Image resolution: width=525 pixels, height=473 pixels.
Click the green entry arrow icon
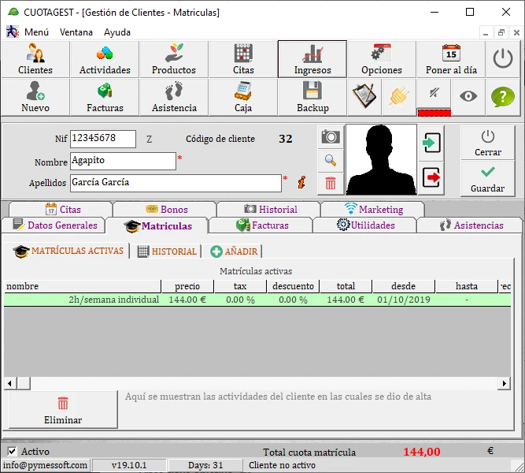[431, 143]
